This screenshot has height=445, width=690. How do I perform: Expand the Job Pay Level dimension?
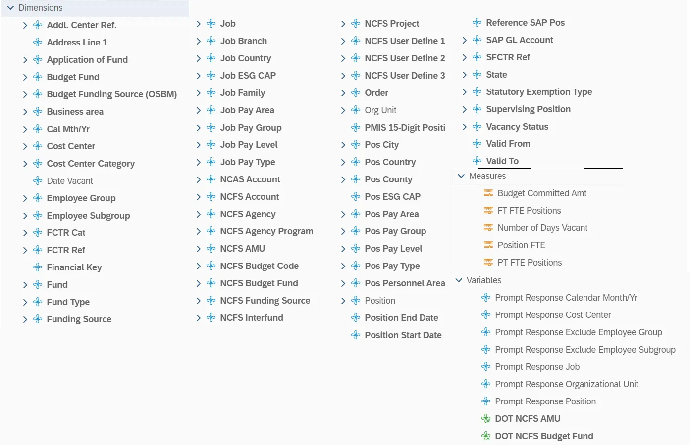pyautogui.click(x=199, y=145)
